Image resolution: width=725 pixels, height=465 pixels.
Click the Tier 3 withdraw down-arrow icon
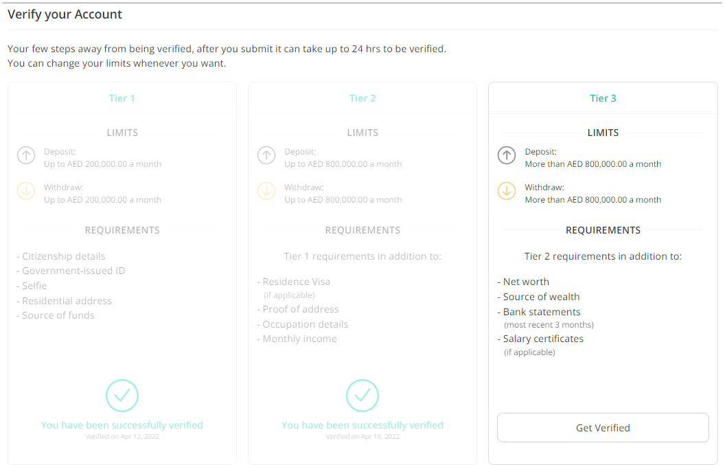[507, 191]
